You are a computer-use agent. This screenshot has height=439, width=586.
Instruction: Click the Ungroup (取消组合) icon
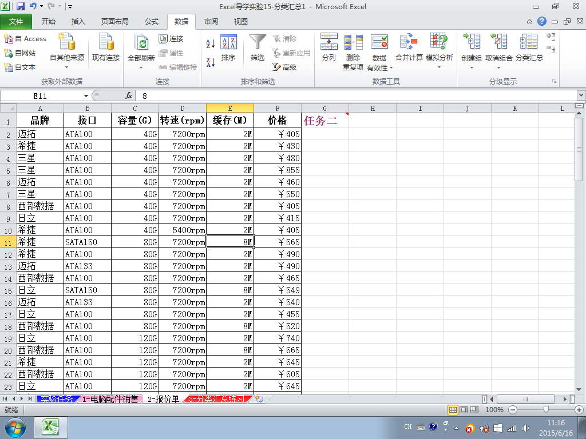click(x=498, y=41)
